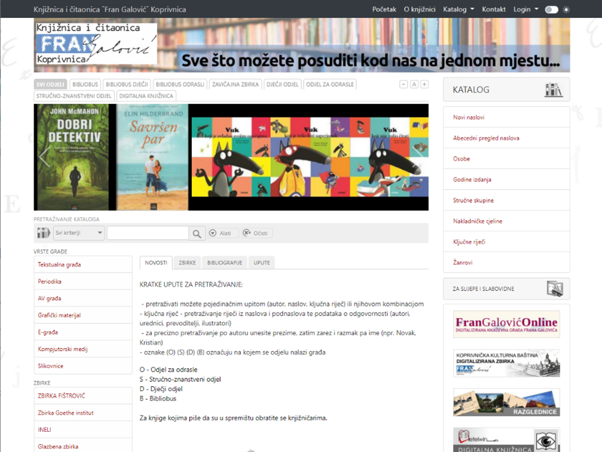Open FranGalovićOnline banner
602x452 pixels.
point(506,324)
